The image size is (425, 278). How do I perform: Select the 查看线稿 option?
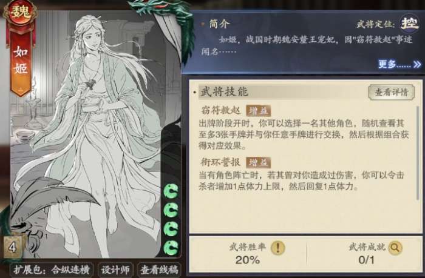click(159, 270)
